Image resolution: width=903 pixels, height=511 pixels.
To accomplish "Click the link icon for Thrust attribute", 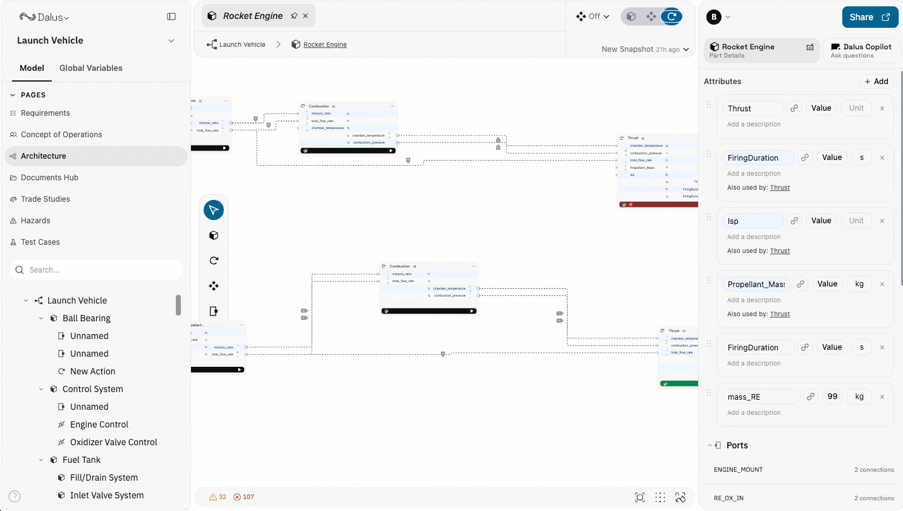I will [794, 108].
